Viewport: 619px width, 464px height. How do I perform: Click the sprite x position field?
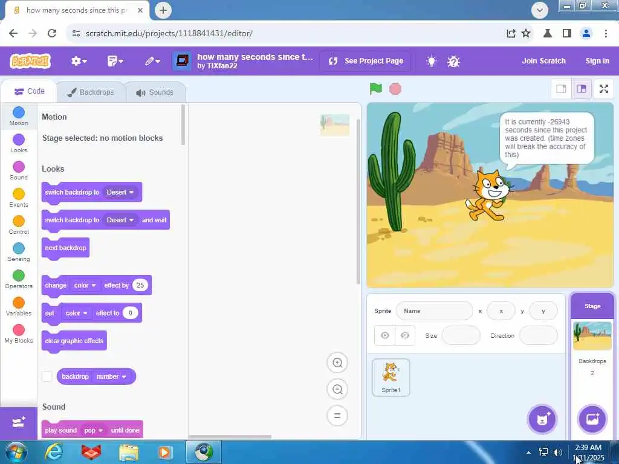coord(501,311)
